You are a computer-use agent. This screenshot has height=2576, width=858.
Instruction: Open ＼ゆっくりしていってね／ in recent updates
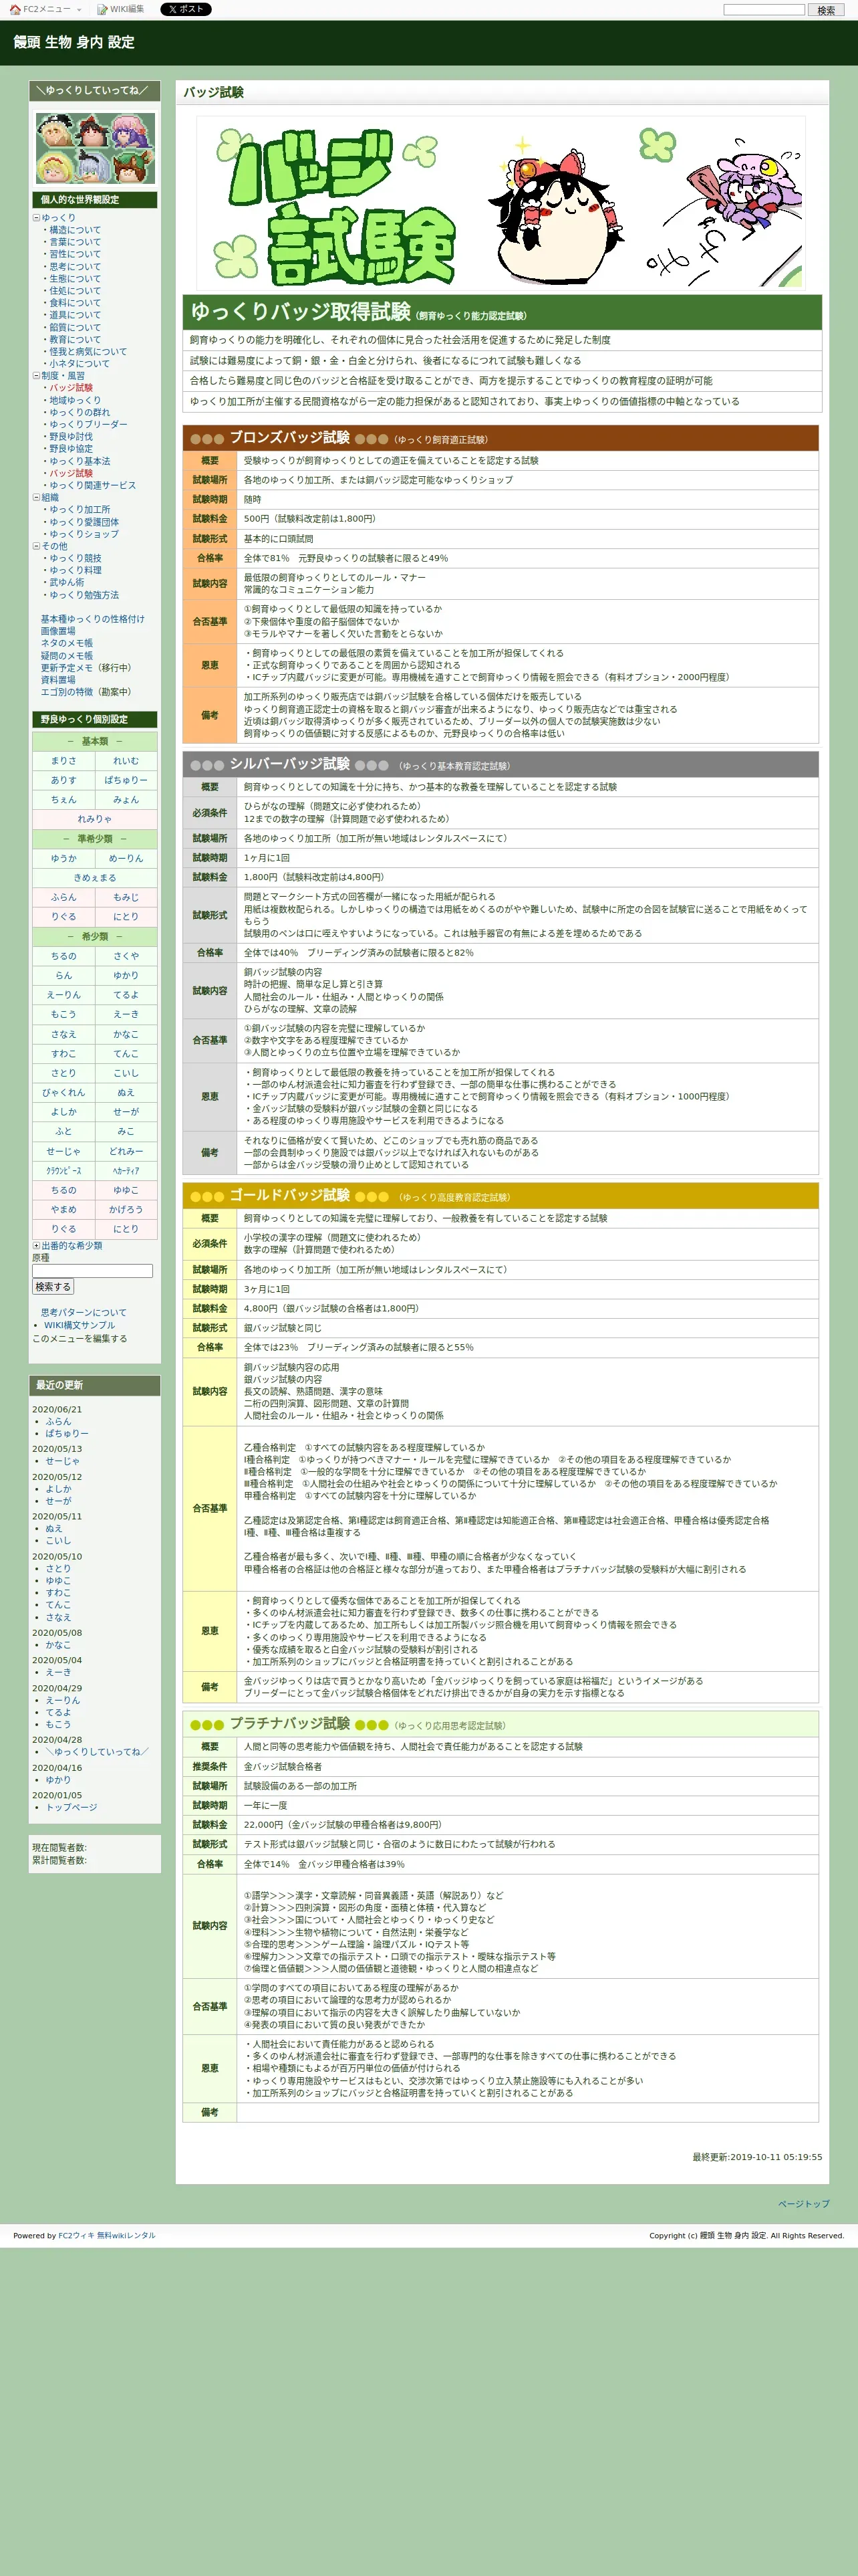(x=97, y=1752)
